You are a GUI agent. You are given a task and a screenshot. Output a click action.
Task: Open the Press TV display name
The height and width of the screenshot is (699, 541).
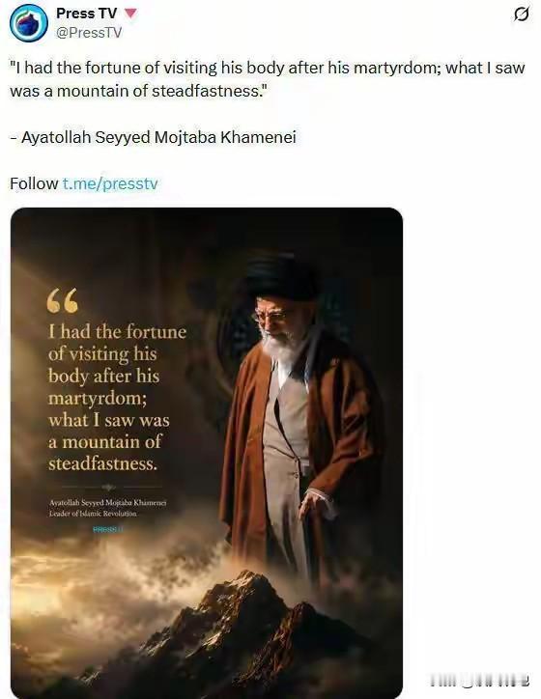pos(86,14)
